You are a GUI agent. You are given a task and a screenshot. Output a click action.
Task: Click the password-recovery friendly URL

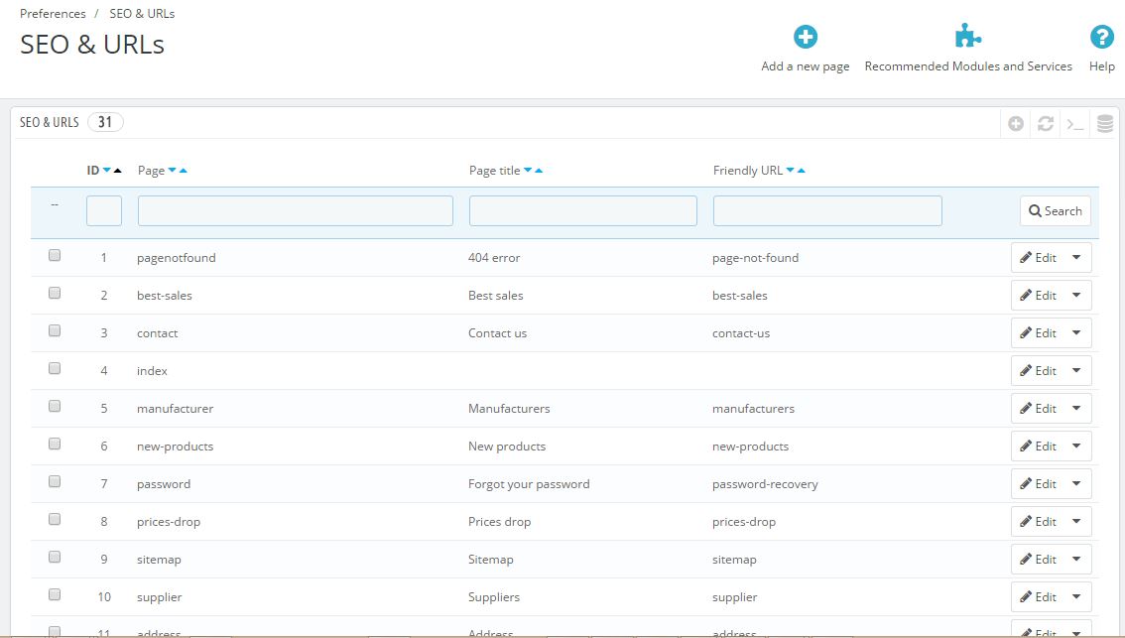[765, 483]
